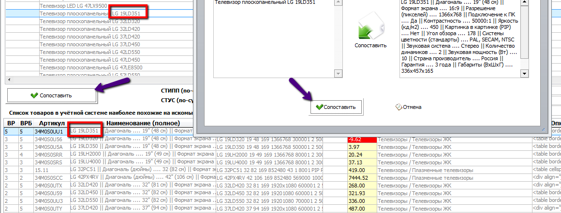Image resolution: width=561 pixels, height=213 pixels.
Task: Click the main window Сопоставить button
Action: tap(52, 95)
